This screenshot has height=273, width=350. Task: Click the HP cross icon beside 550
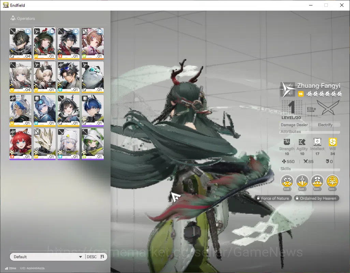pyautogui.click(x=284, y=161)
